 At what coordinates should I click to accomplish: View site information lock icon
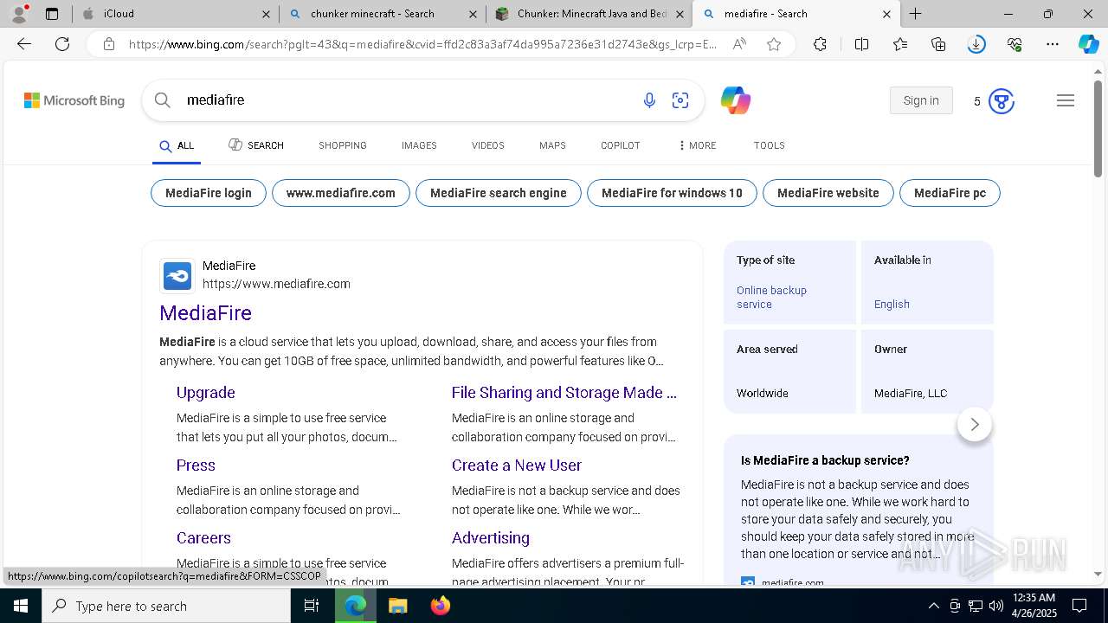point(109,44)
